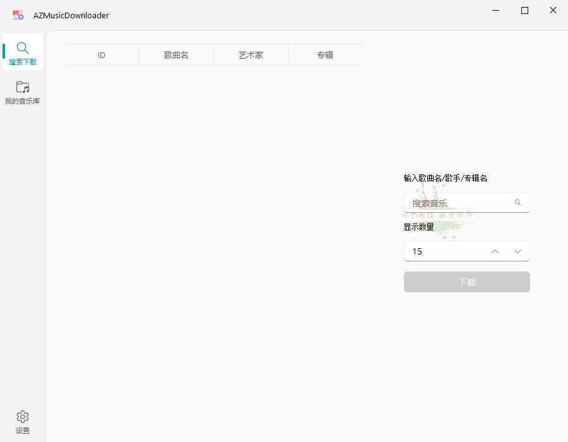
Task: Open the 设置 gear icon
Action: [23, 416]
